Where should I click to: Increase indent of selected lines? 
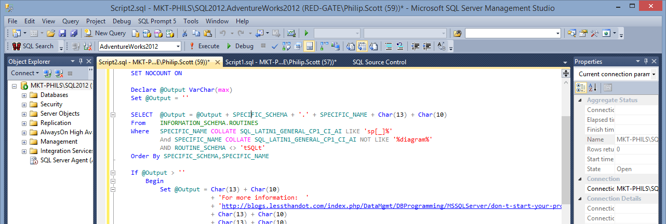click(427, 46)
